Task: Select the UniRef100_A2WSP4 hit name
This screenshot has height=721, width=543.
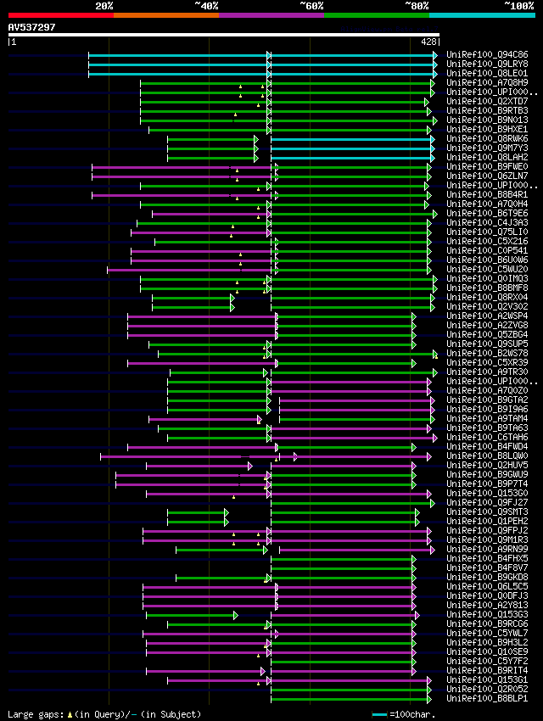Action: tap(487, 316)
